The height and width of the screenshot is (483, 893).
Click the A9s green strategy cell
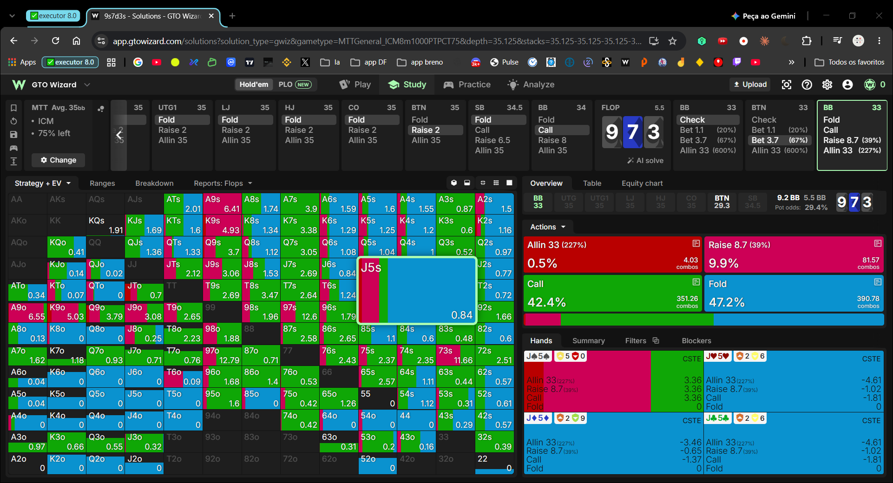tap(222, 204)
